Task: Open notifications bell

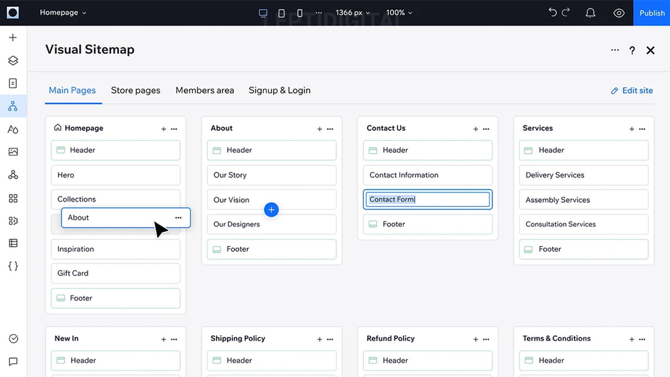Action: [590, 13]
